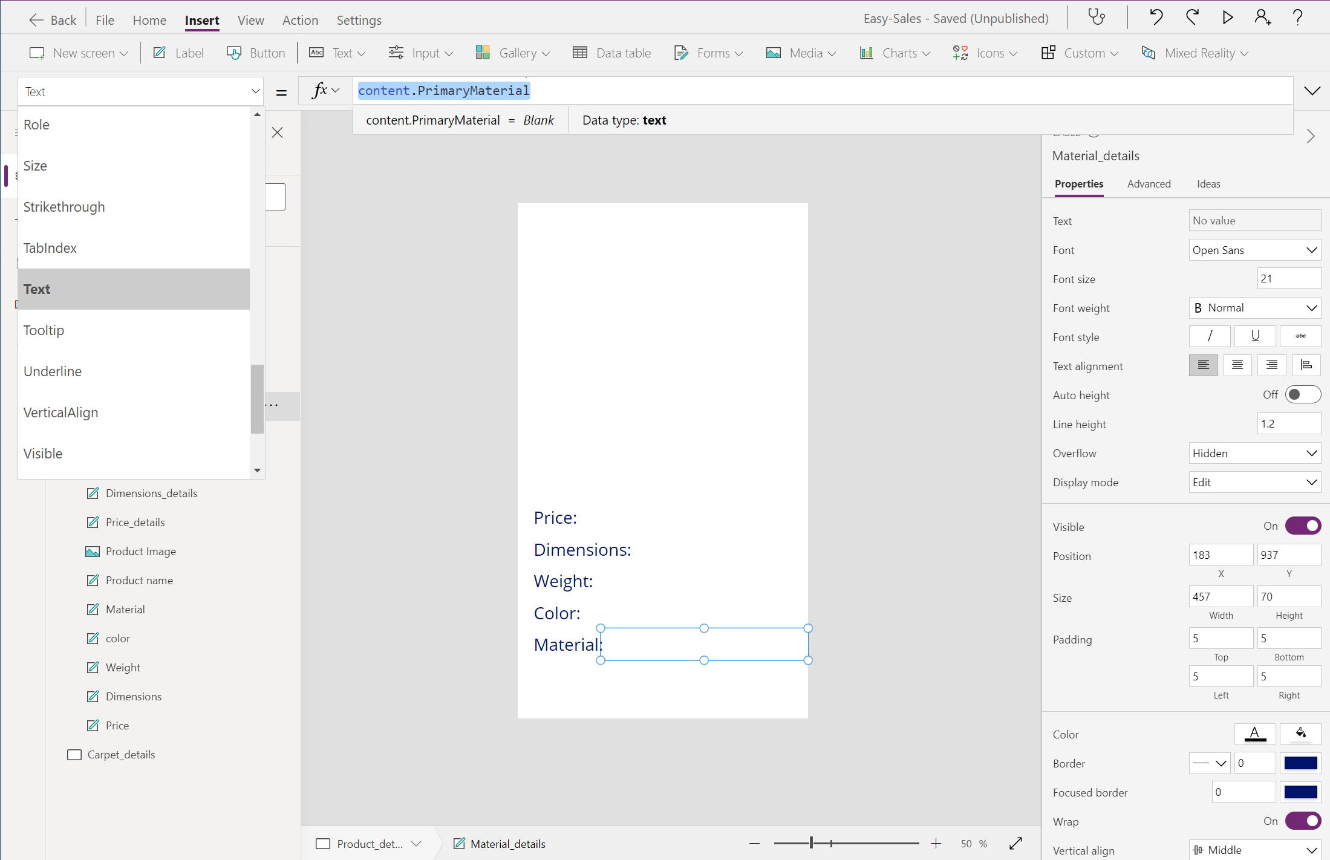This screenshot has width=1330, height=860.
Task: Undo the last action
Action: pyautogui.click(x=1156, y=18)
